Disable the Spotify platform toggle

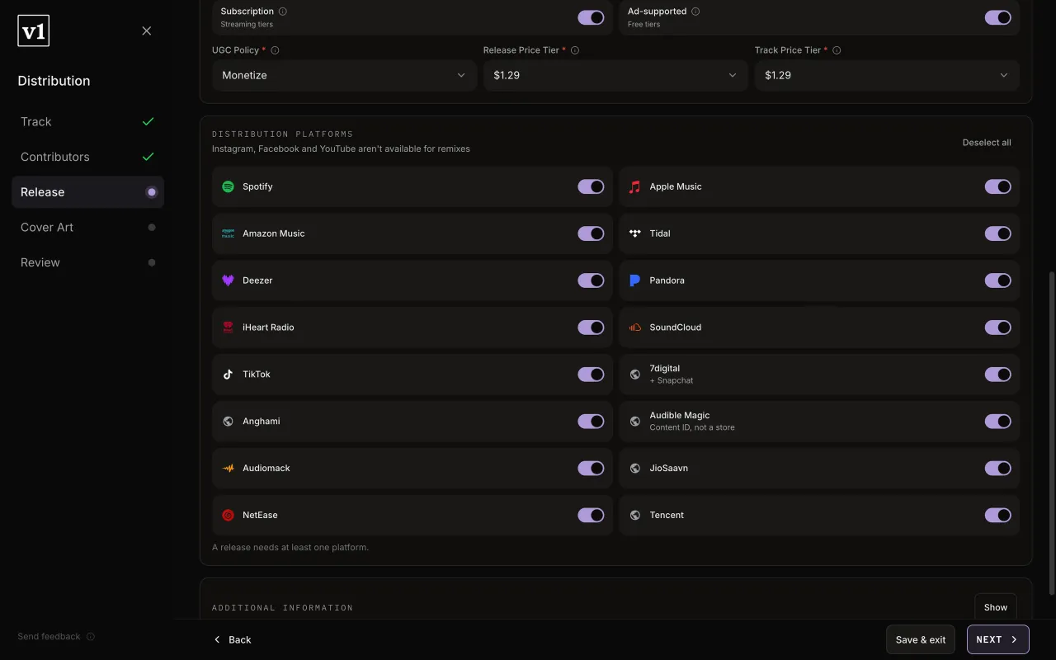(x=591, y=186)
